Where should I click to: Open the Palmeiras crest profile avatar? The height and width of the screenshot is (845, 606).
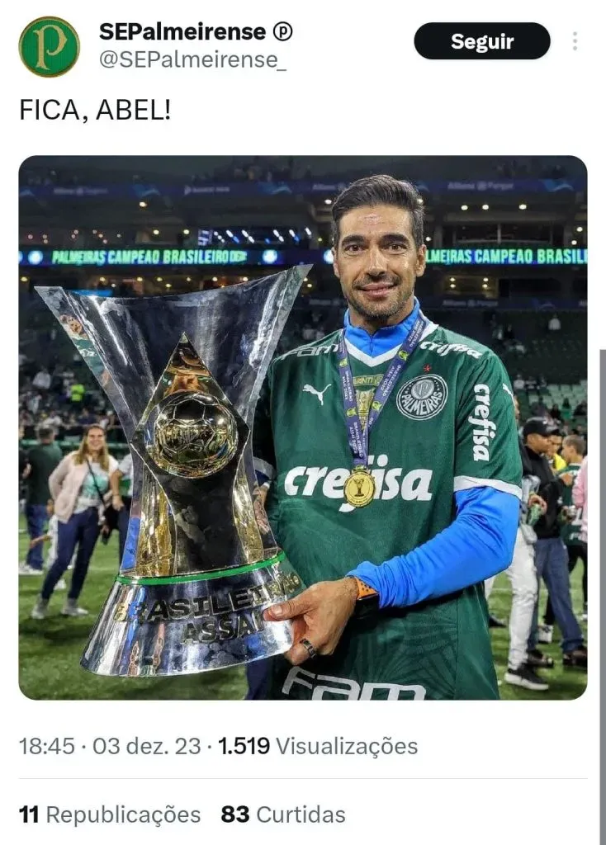click(49, 47)
